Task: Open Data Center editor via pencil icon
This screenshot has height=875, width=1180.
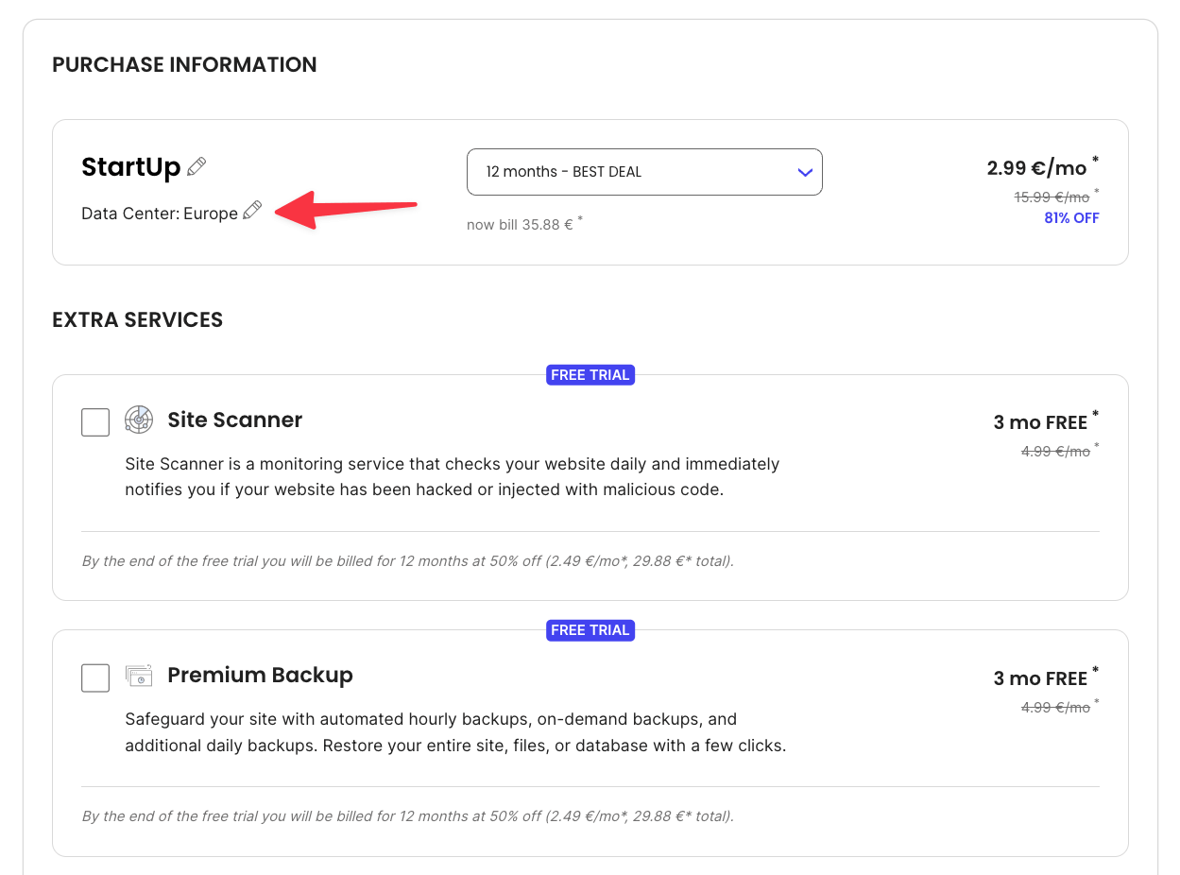Action: [251, 211]
